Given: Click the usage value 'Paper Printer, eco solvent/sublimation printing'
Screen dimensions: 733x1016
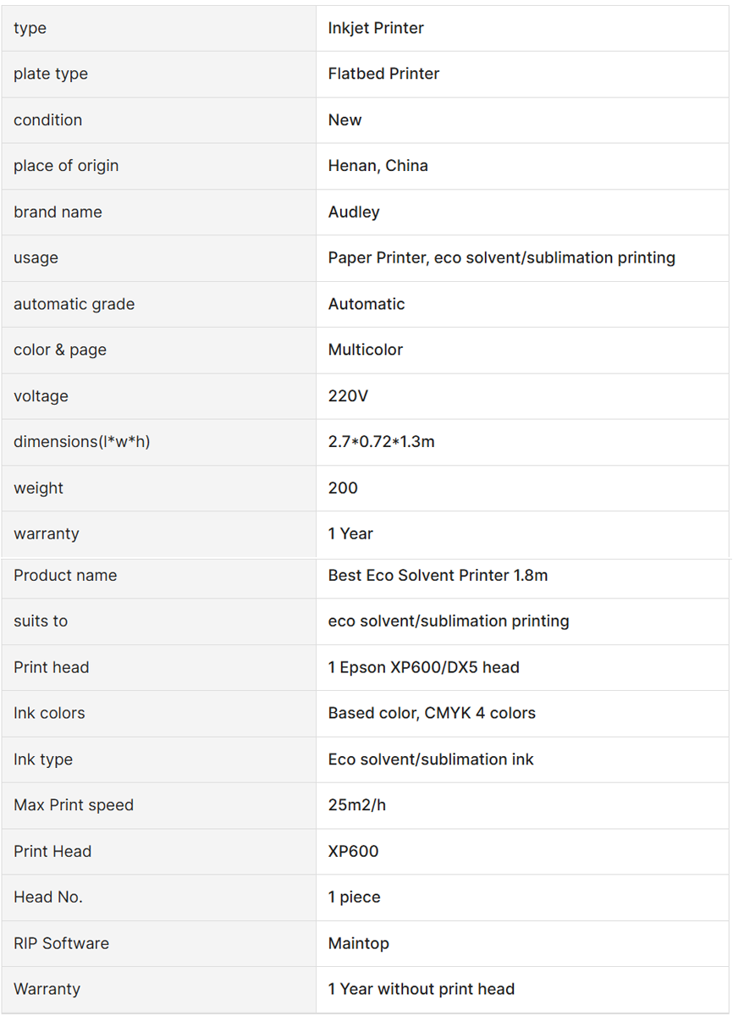Looking at the screenshot, I should tap(502, 257).
